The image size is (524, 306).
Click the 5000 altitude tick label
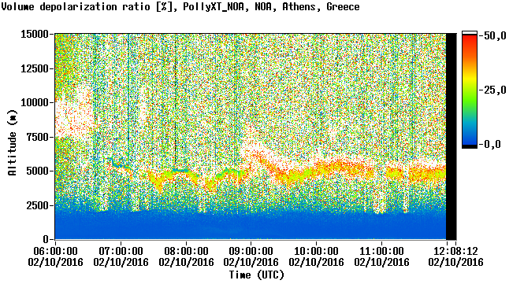click(38, 171)
